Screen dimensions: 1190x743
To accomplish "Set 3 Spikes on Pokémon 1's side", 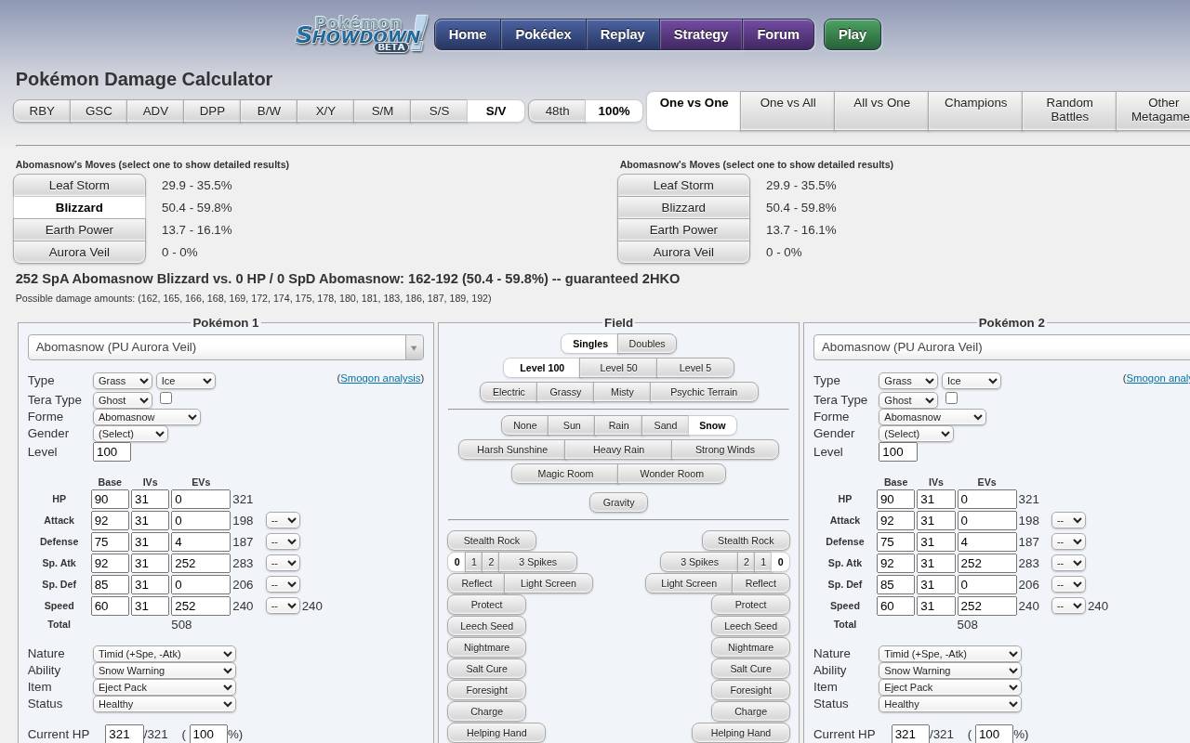I will point(537,562).
